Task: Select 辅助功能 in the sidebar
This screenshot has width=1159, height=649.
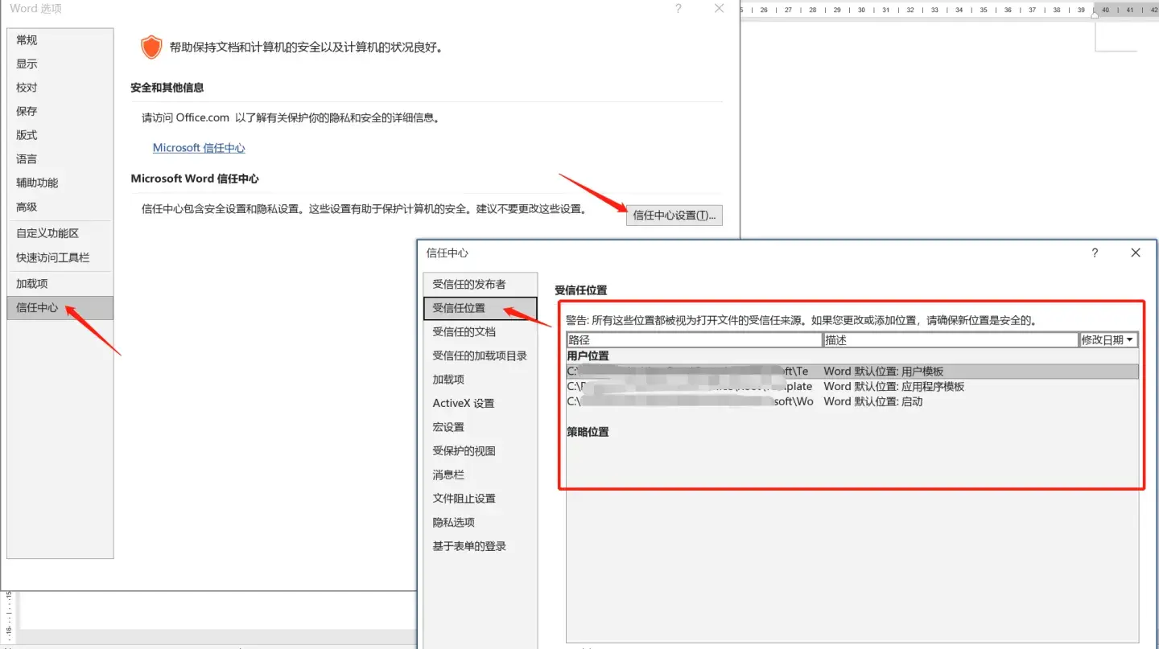Action: click(x=60, y=183)
